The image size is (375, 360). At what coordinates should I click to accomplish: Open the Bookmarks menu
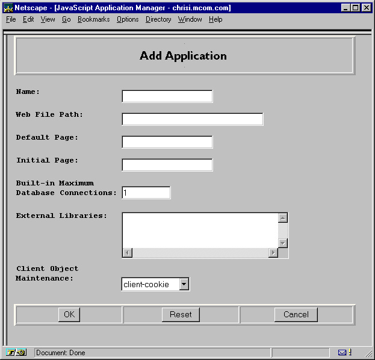pyautogui.click(x=93, y=19)
